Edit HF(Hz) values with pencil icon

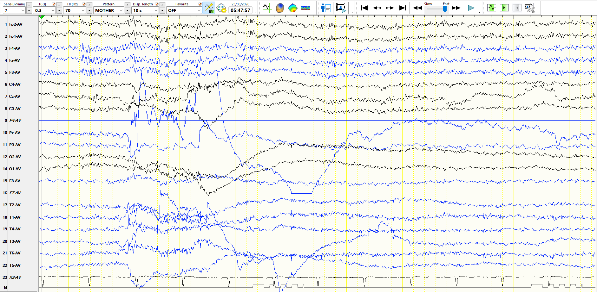pos(84,4)
